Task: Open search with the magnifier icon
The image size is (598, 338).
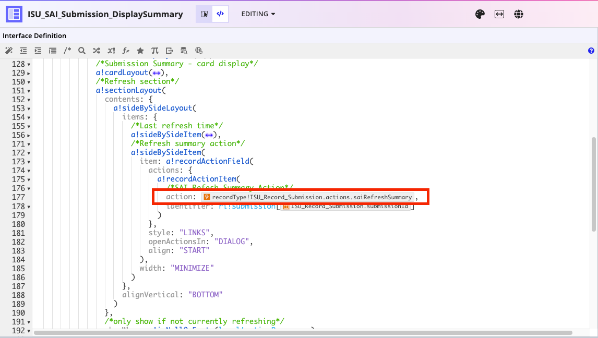Action: point(81,50)
